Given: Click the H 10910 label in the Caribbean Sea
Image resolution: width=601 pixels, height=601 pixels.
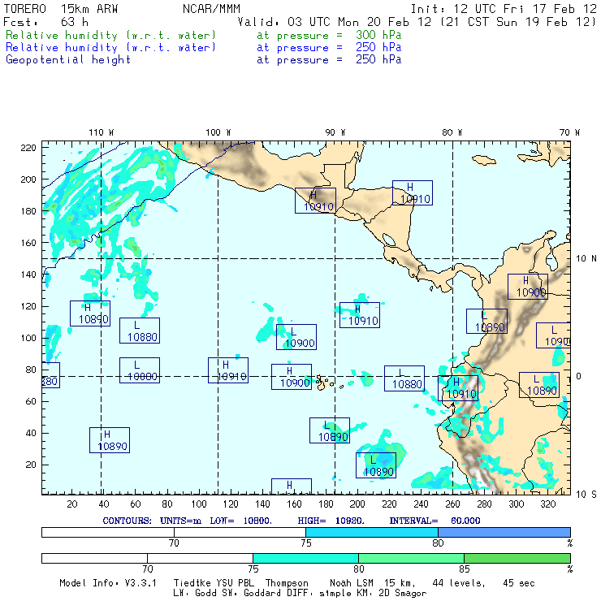Looking at the screenshot, I should click(x=413, y=192).
